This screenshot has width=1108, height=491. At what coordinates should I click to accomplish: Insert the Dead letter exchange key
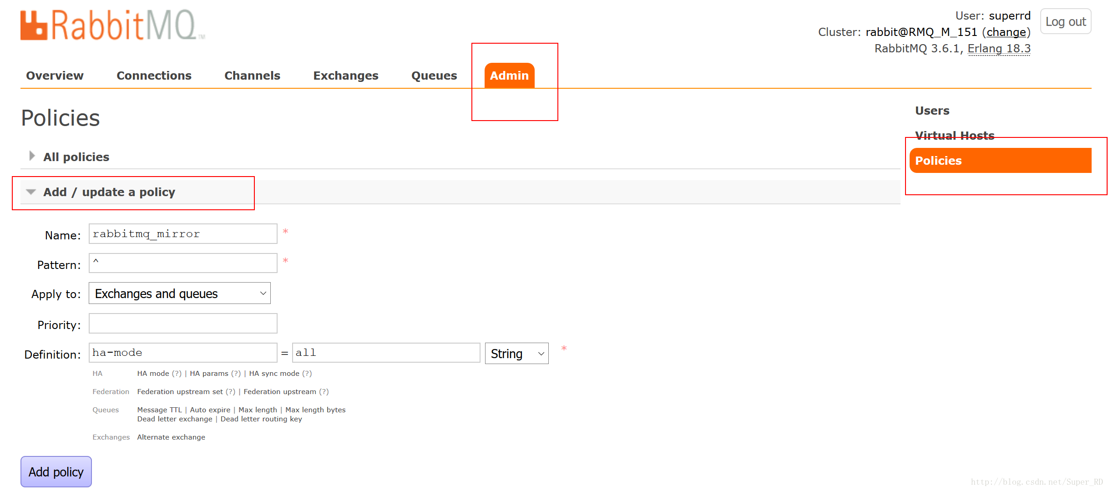pos(175,419)
